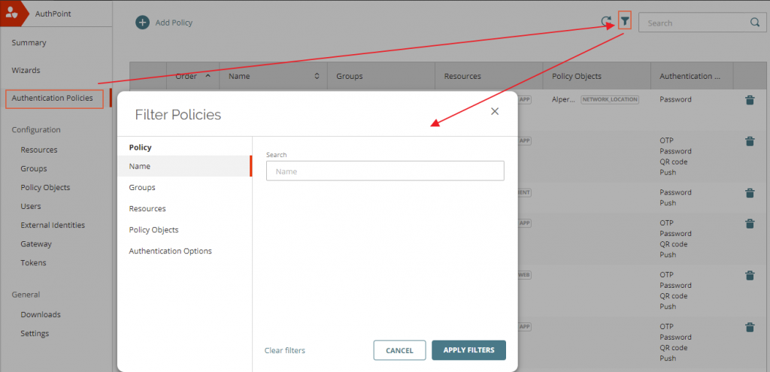Choose the Authentication Options filter category

[x=170, y=251]
